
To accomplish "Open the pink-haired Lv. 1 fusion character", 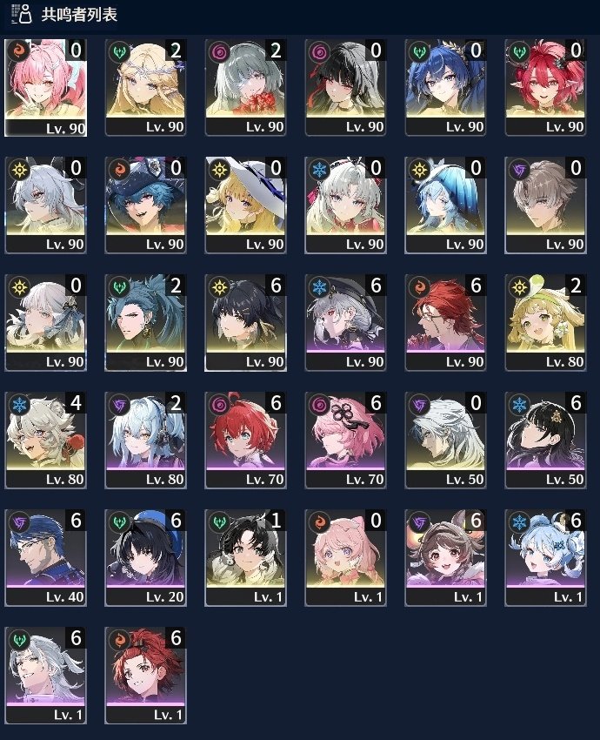I will (345, 558).
